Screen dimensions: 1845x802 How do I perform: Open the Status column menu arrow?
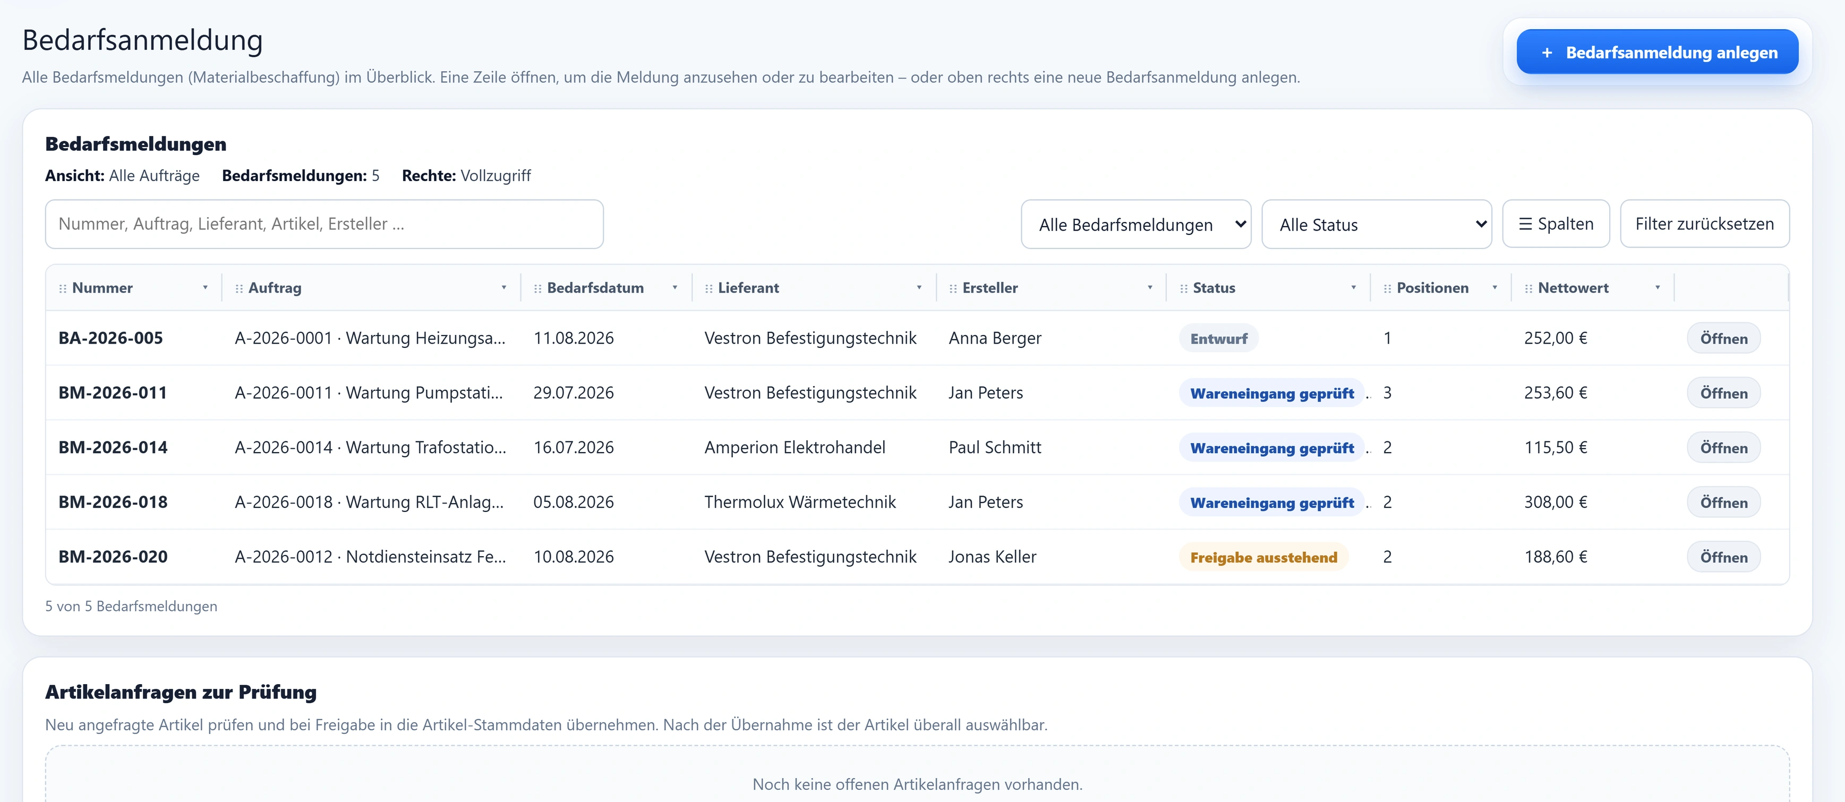tap(1354, 288)
